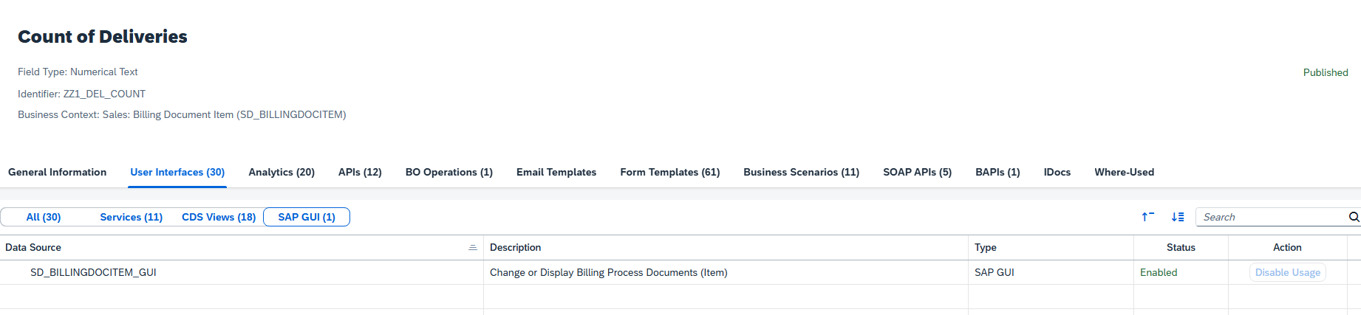1361x315 pixels.
Task: Select the Services (11) filter segment
Action: pyautogui.click(x=131, y=217)
